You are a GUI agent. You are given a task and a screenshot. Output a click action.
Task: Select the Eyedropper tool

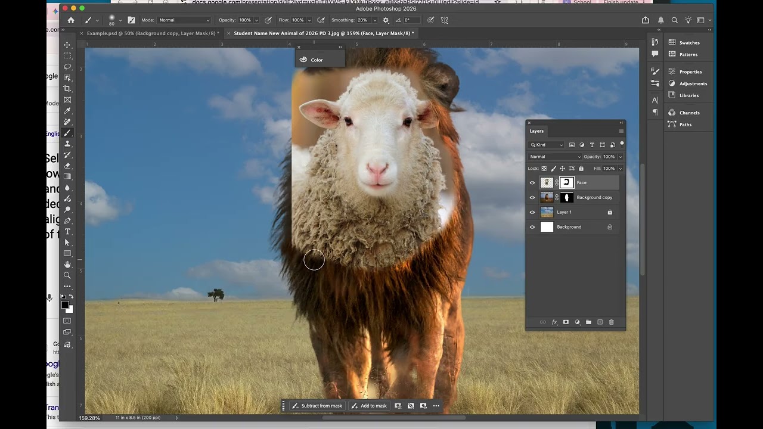pyautogui.click(x=67, y=111)
